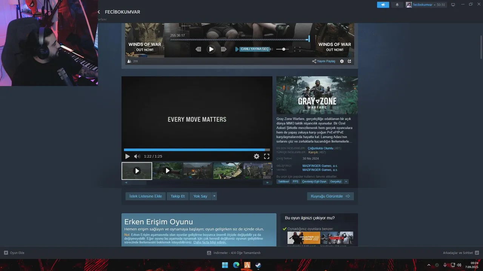
Task: Open the notifications bell
Action: (x=397, y=5)
